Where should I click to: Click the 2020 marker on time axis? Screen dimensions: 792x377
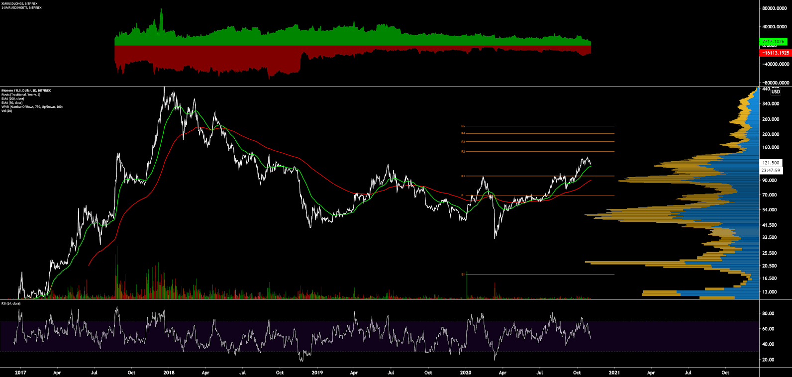tap(465, 372)
